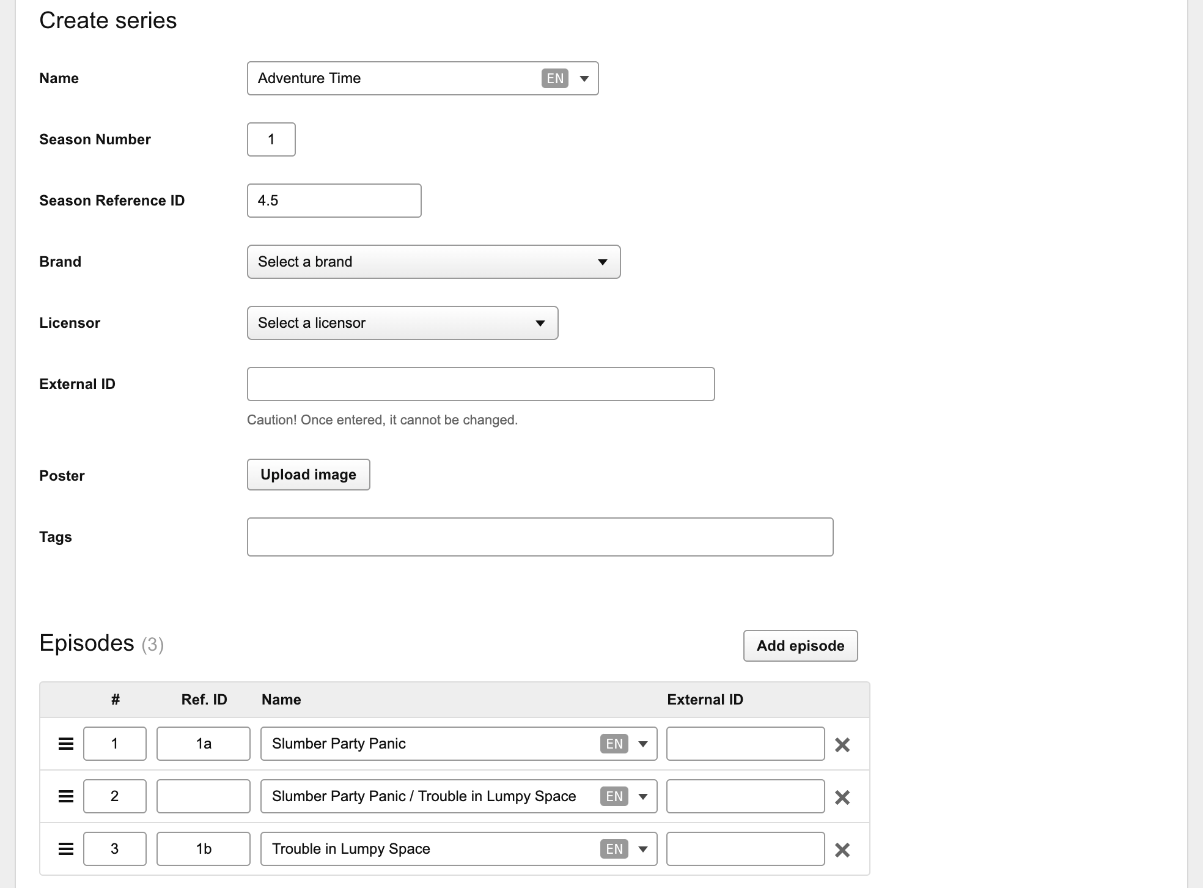Open the Select a licensor dropdown
Screen dimensions: 1203x888
[x=402, y=323]
